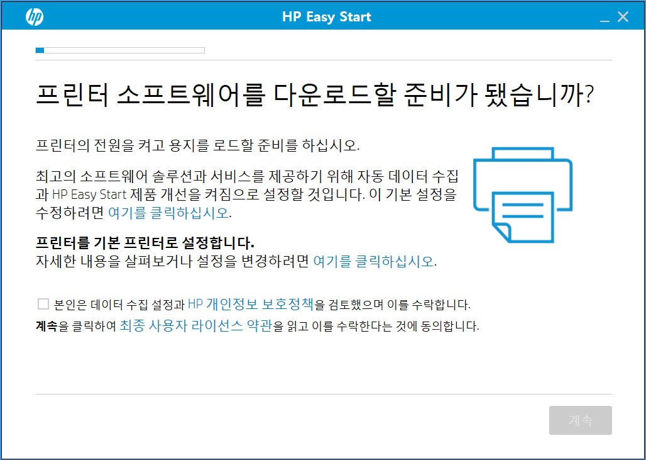646x460 pixels.
Task: Click the setup progress bar
Action: click(x=120, y=50)
